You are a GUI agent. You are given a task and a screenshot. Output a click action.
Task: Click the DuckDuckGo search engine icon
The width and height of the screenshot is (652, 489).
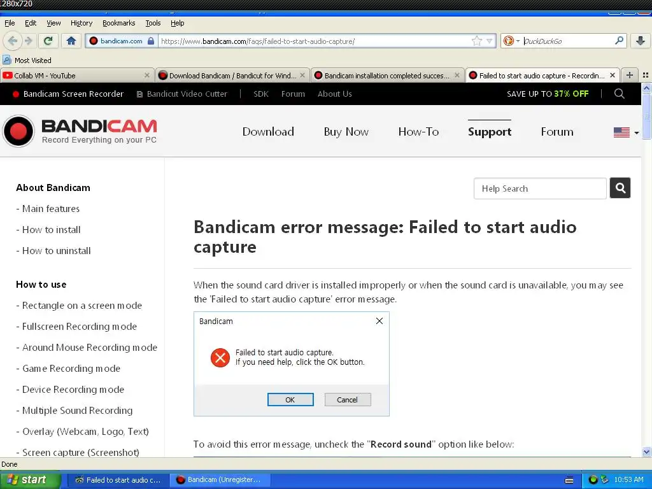[x=508, y=41]
